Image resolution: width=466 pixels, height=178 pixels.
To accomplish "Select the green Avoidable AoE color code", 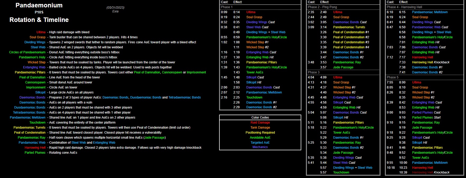I will pyautogui.click(x=260, y=138).
